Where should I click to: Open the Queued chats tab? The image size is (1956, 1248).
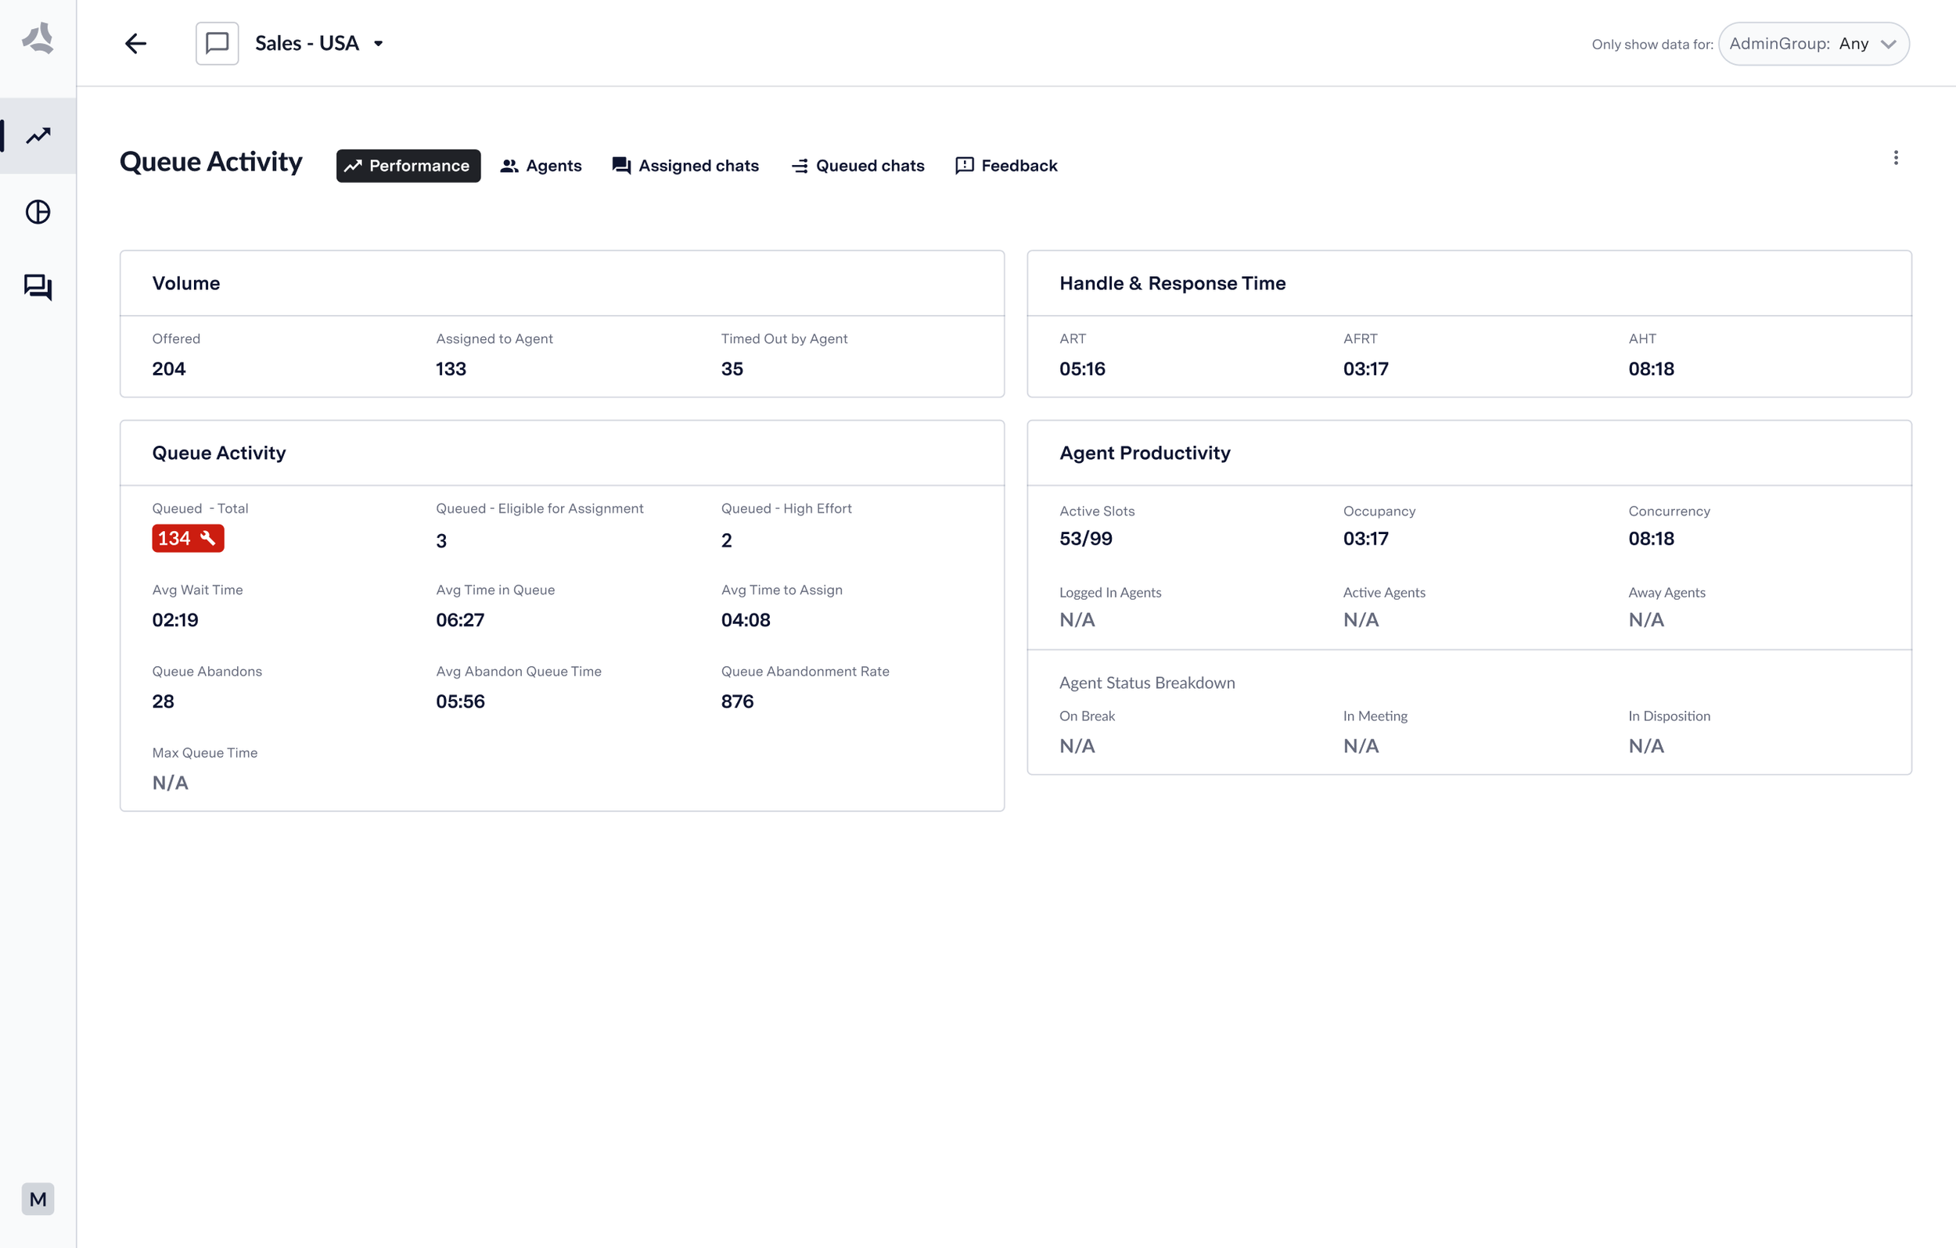point(858,166)
